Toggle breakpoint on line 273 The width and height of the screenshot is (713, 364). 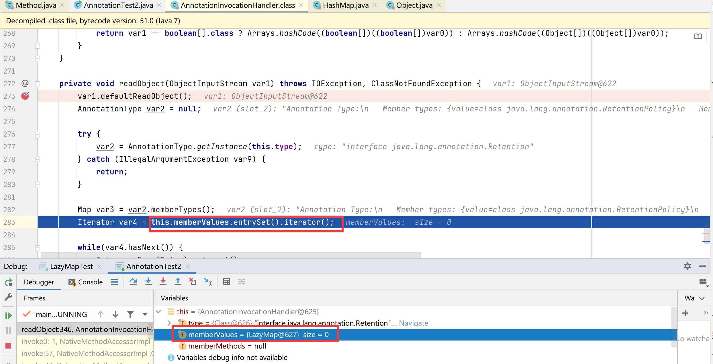(x=25, y=96)
